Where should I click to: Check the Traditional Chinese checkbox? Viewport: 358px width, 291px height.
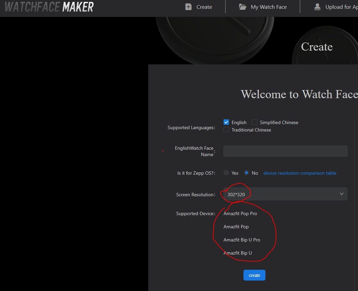pyautogui.click(x=226, y=130)
